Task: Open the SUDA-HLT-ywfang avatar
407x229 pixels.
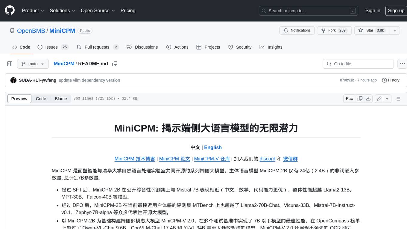Action: (x=13, y=80)
